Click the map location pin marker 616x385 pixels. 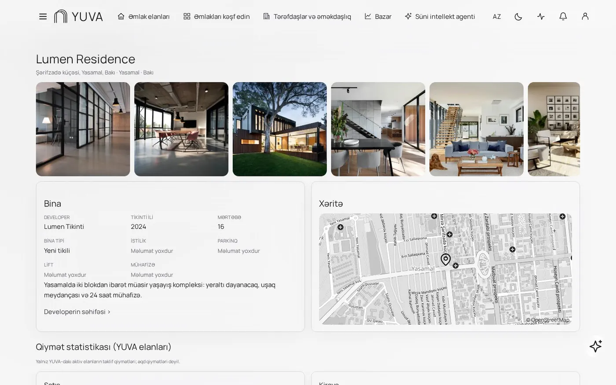pos(446,259)
